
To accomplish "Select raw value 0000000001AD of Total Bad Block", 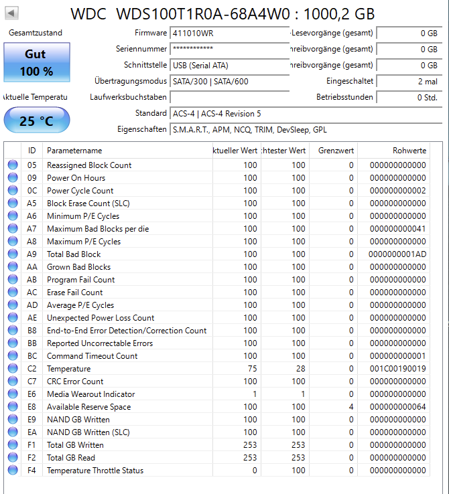I will (397, 254).
